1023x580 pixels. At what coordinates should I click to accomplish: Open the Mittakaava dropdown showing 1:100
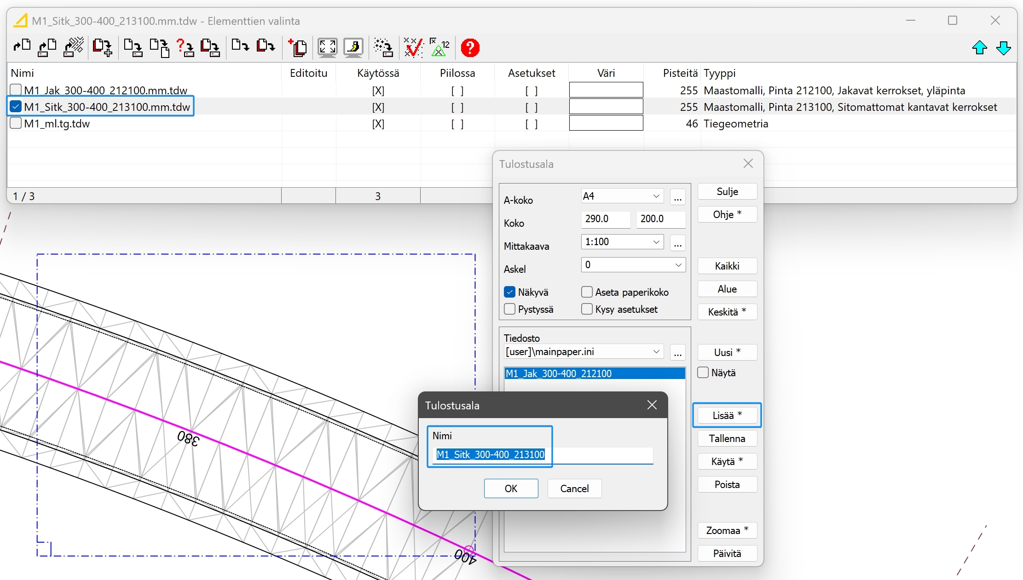[x=622, y=241]
